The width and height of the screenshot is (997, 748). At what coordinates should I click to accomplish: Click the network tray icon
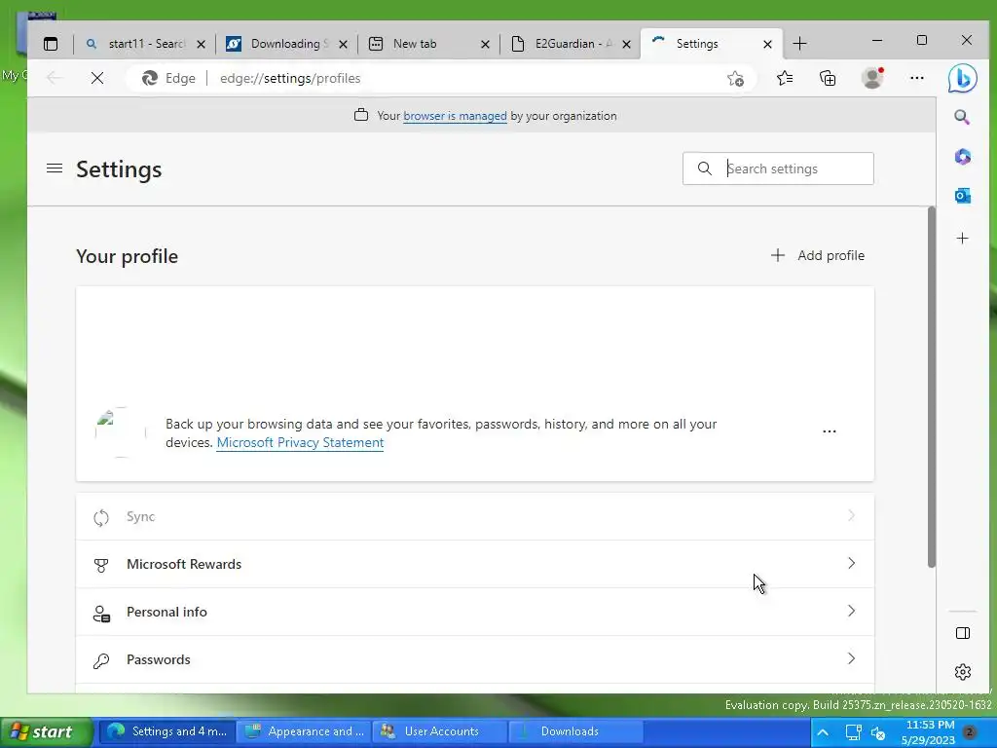point(853,732)
